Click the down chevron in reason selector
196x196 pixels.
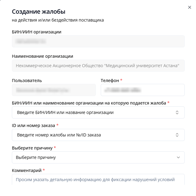pos(178,157)
